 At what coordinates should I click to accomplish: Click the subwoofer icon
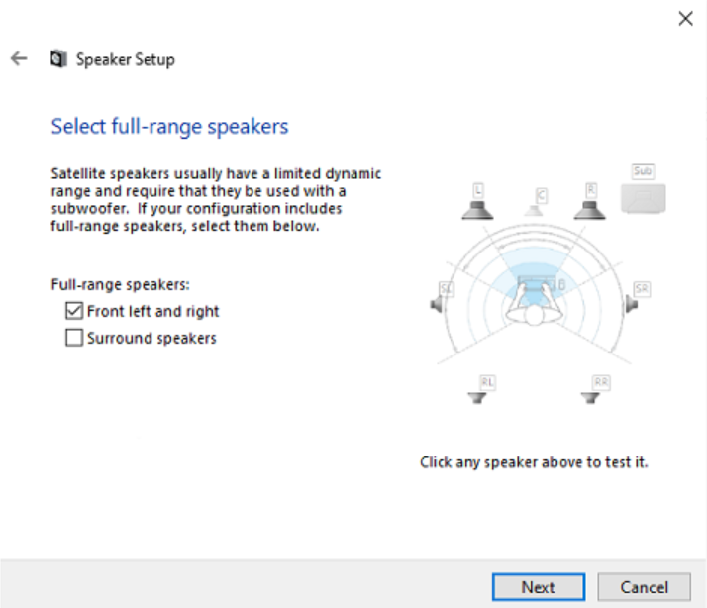tap(644, 198)
